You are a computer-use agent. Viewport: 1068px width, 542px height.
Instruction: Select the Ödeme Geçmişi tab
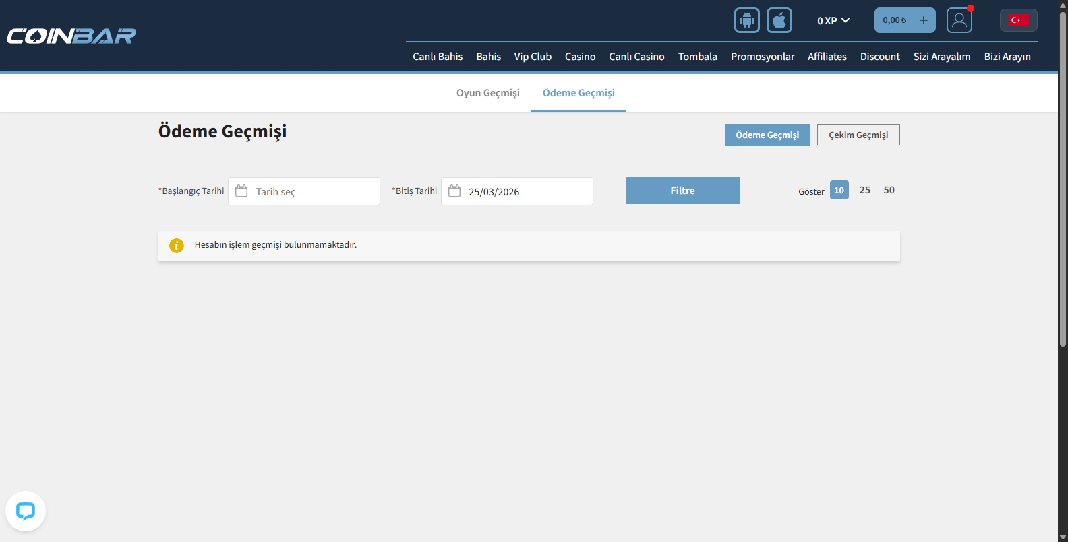coord(578,93)
